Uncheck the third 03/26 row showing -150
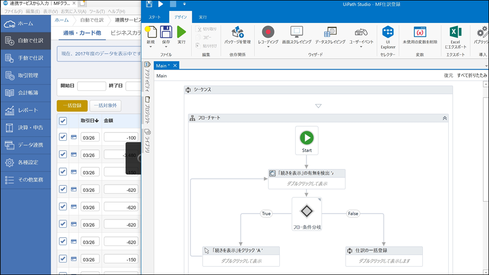This screenshot has width=489, height=275. point(63,172)
